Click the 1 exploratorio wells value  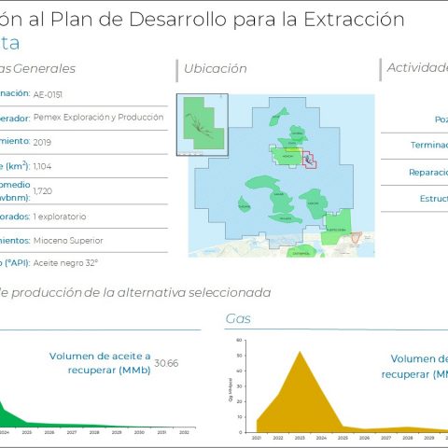60,217
